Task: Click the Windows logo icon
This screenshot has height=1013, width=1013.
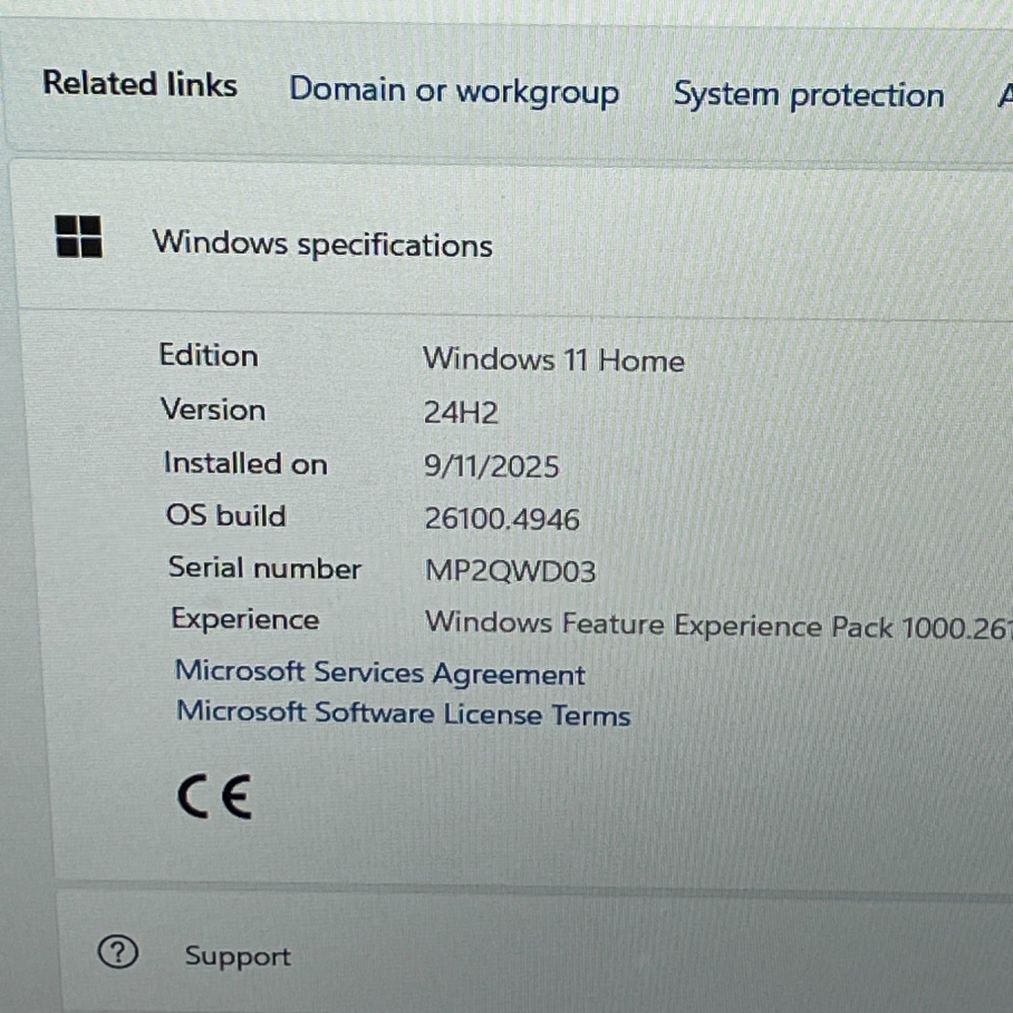Action: point(78,236)
